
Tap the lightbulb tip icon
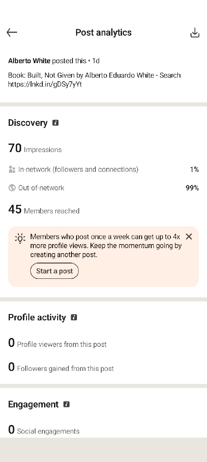click(20, 238)
